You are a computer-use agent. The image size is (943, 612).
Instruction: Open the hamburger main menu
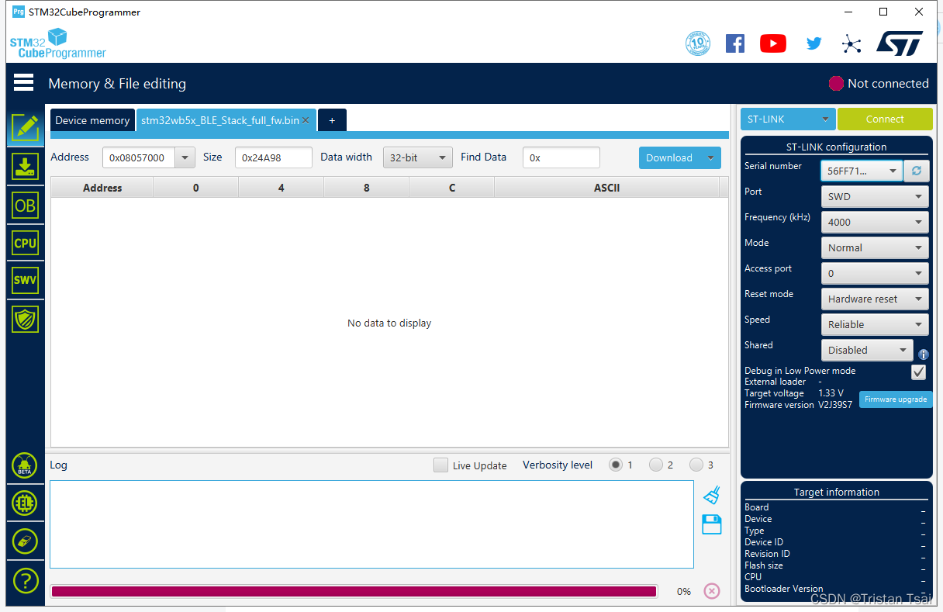[23, 82]
